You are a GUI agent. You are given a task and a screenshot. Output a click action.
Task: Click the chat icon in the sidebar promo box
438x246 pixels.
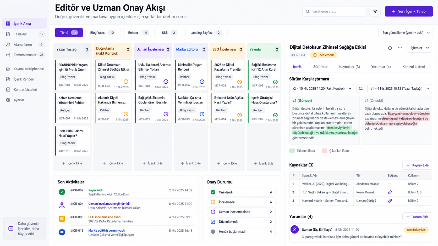tap(11, 229)
